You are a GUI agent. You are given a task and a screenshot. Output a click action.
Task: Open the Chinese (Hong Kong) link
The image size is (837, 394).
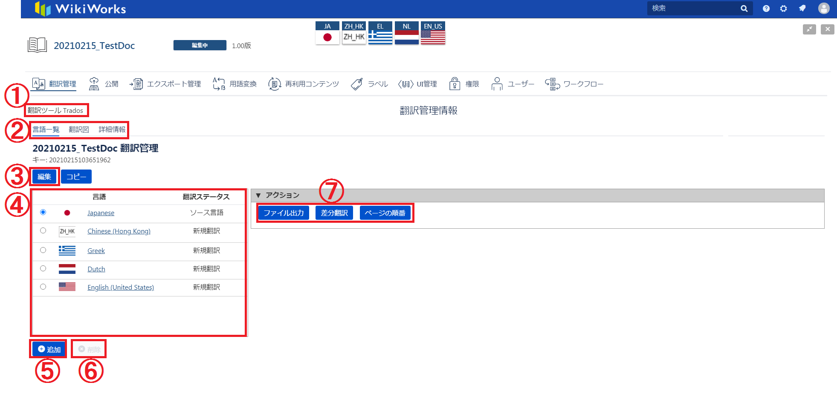[x=119, y=231]
